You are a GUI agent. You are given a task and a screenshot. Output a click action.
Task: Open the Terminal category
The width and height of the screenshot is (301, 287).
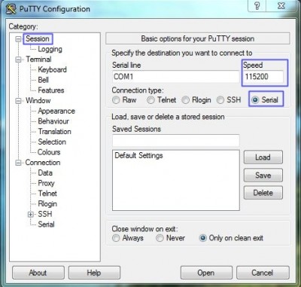(x=38, y=60)
